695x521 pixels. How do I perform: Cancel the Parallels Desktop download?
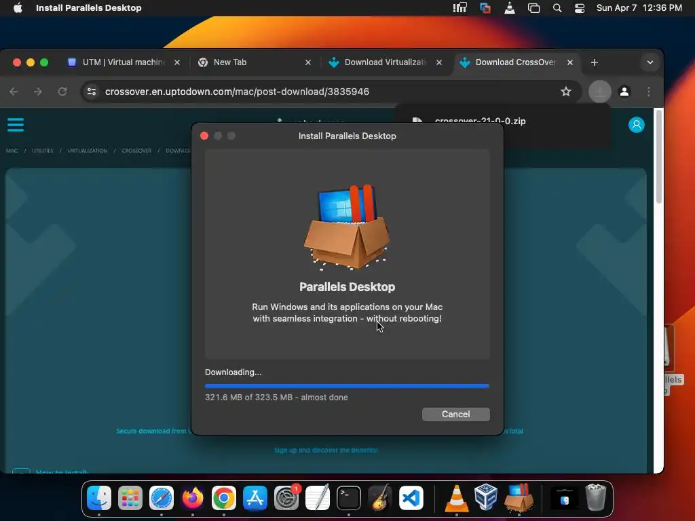(x=455, y=414)
